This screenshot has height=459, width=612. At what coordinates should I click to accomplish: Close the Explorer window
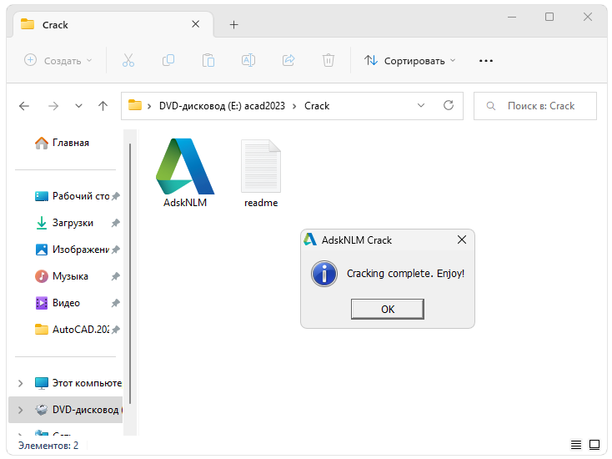tap(588, 17)
